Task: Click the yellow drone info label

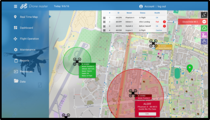Action: coord(164,47)
